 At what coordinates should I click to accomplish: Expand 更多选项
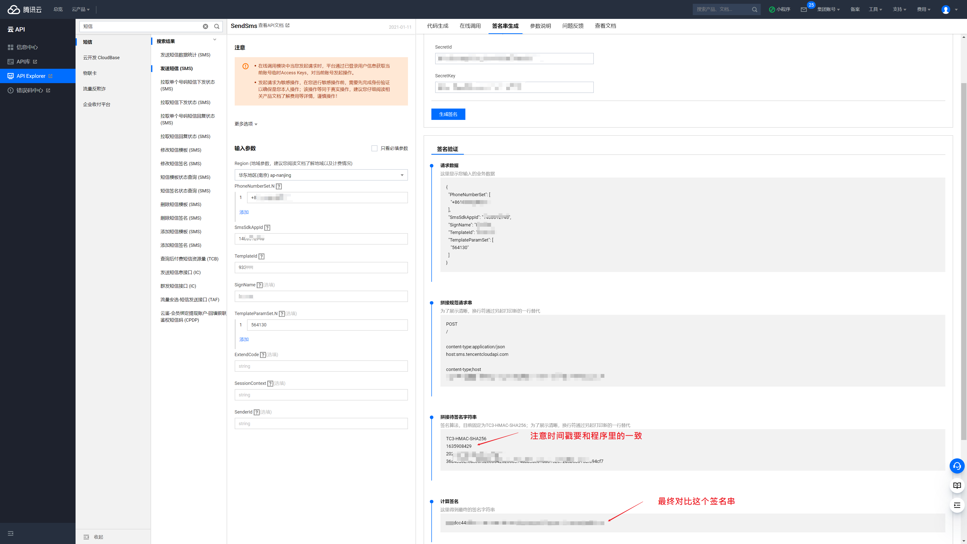point(246,124)
